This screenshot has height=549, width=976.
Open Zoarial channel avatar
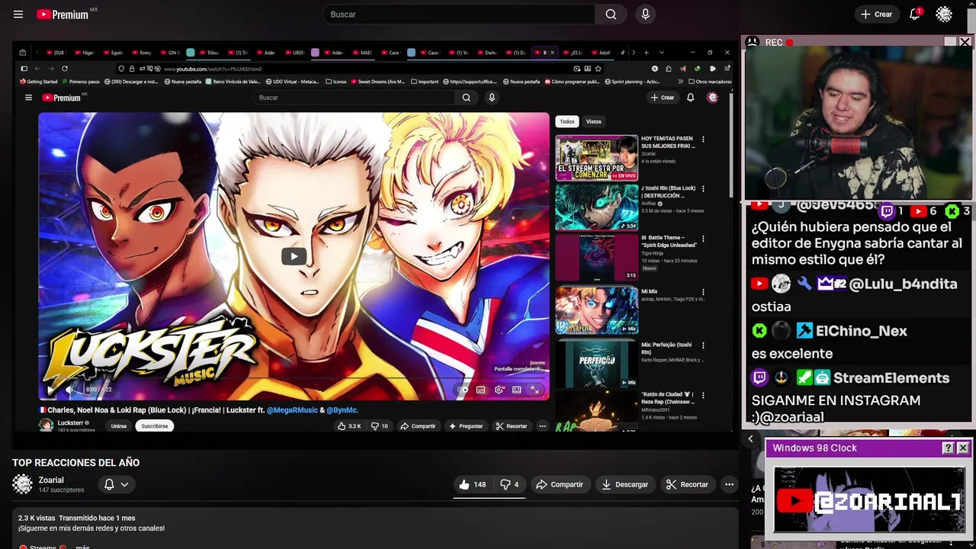23,484
